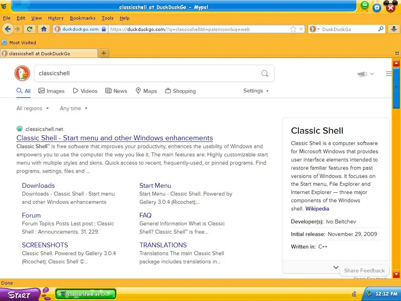Open the Downloads sitelink
Viewport: 401px width, 301px height.
(38, 185)
